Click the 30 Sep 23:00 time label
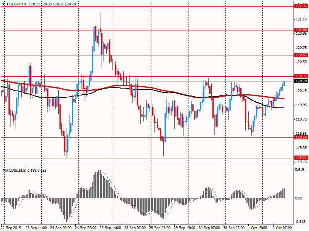This screenshot has height=231, width=309. tap(234, 228)
